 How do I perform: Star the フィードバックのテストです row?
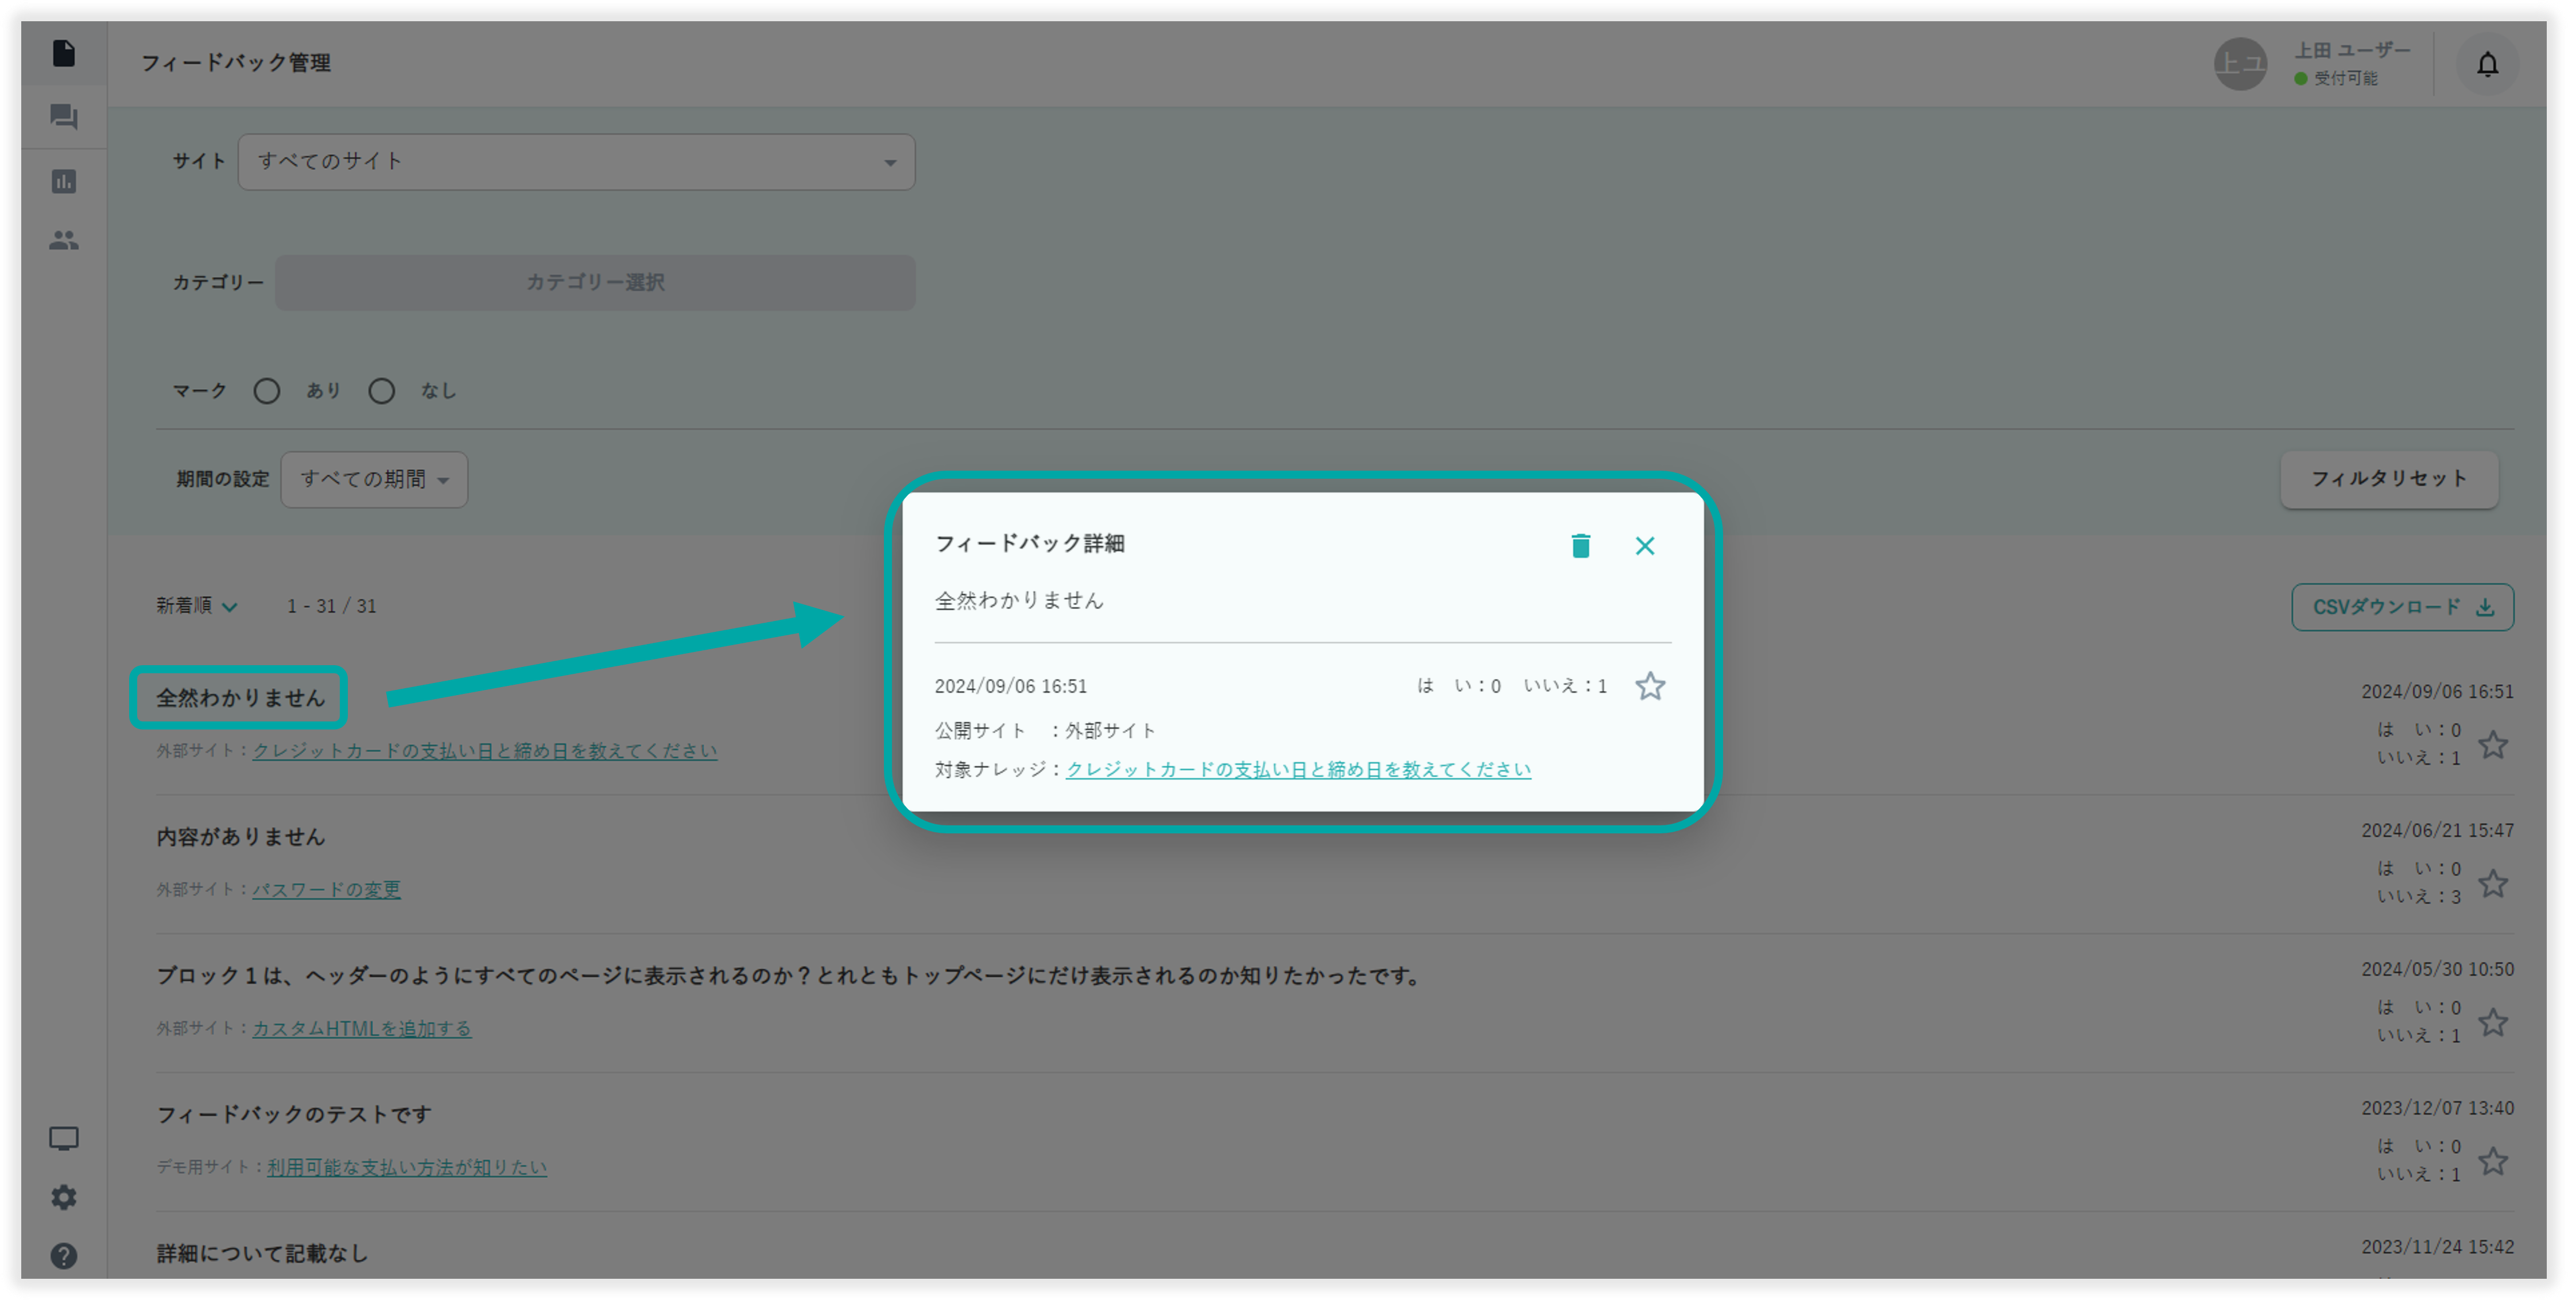tap(2493, 1161)
